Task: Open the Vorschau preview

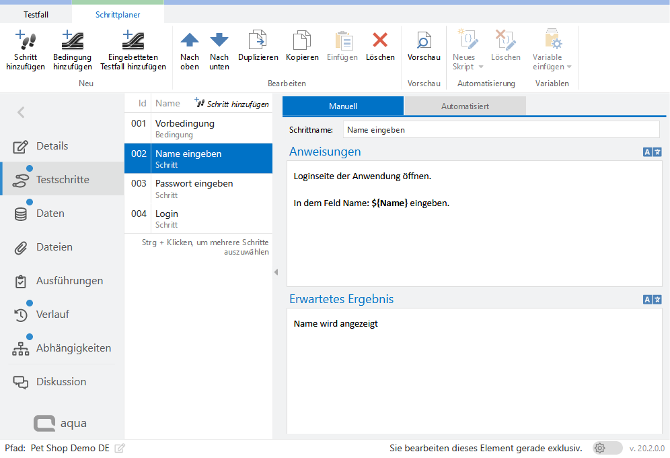Action: [424, 40]
